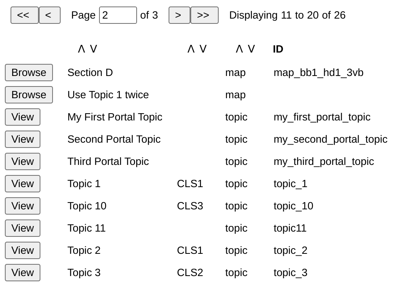Screen dimensions: 401x291
Task: Browse the Use Topic 1 twice map
Action: [29, 95]
